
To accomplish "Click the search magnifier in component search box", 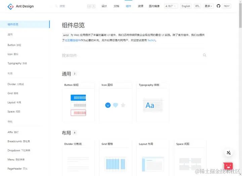I will (204, 55).
